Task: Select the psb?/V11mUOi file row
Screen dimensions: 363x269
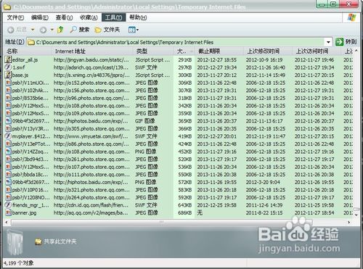Action: [179, 83]
